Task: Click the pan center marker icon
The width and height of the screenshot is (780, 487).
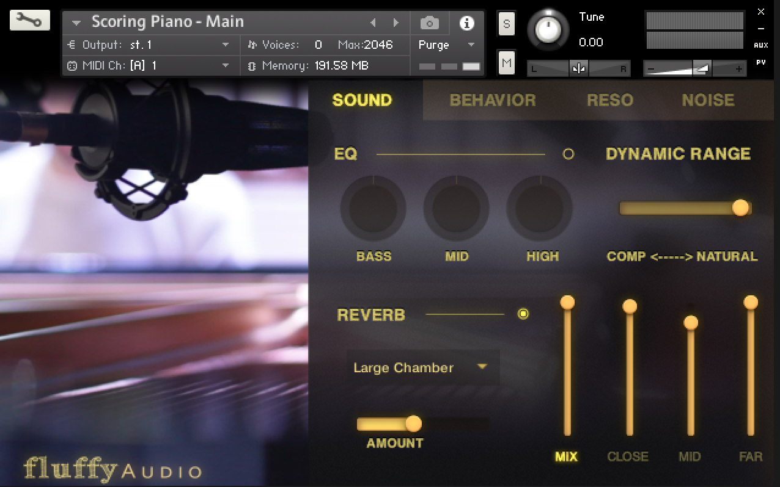Action: point(578,69)
